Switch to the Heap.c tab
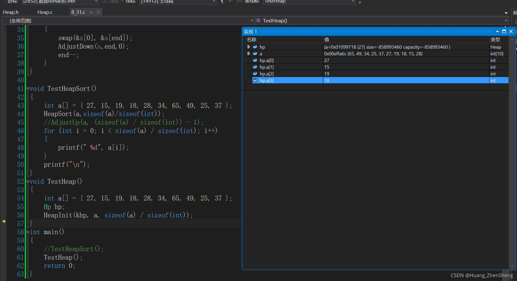 45,12
